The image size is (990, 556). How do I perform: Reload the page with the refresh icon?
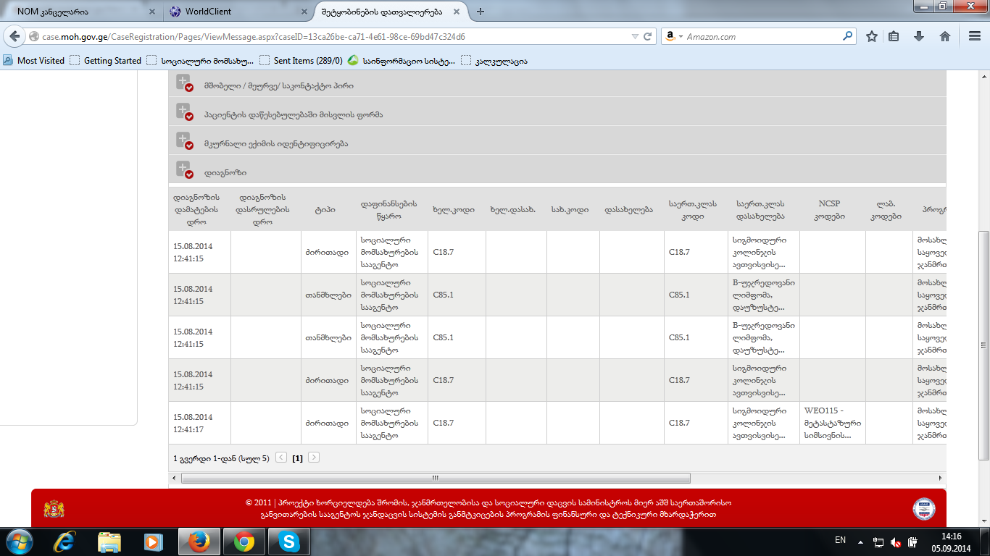(649, 37)
